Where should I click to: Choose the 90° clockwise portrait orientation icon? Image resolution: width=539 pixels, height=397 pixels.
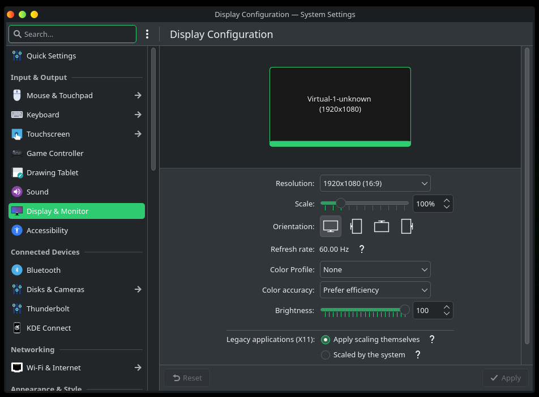pyautogui.click(x=356, y=226)
